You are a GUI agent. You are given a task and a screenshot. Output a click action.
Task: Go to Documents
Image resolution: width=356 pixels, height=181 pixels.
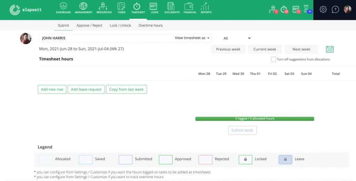coord(172,8)
